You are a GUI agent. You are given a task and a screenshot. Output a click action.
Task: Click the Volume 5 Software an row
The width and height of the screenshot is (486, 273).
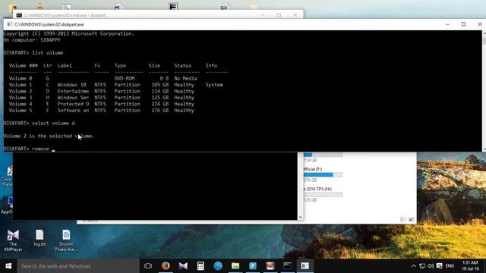(101, 111)
